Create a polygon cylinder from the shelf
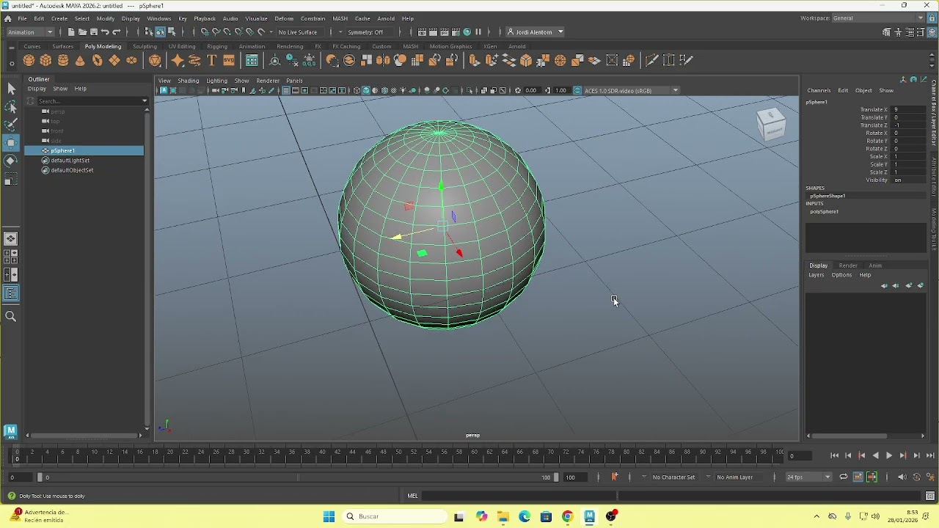 (63, 61)
